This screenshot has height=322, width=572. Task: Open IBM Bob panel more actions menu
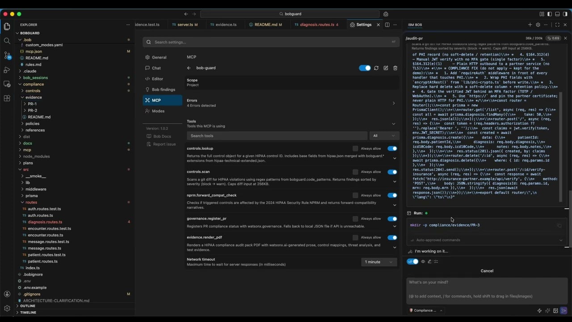[546, 25]
